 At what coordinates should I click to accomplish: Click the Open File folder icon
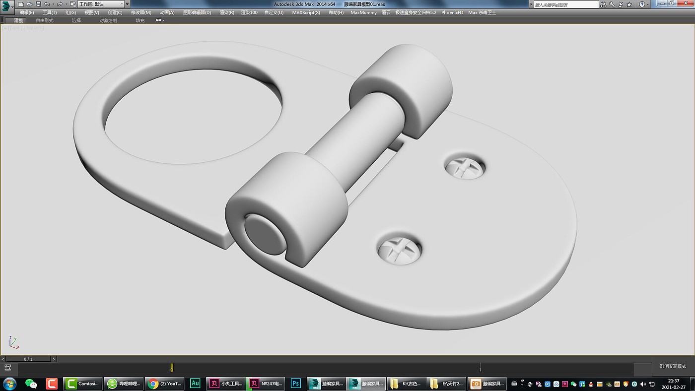(29, 4)
